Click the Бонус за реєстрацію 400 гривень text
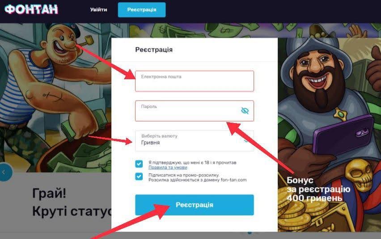Viewport: 381px width, 239px height. coord(318,189)
